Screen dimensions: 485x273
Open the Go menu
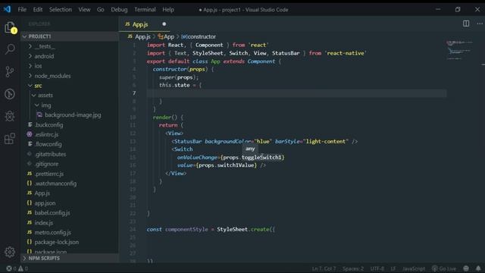(x=101, y=10)
